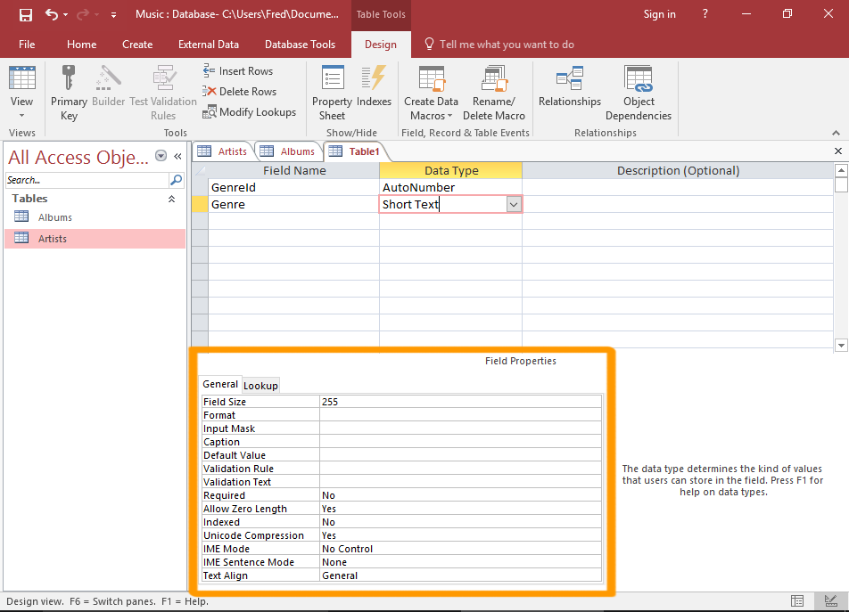Expand the Data Type dropdown for Genre
The image size is (849, 612).
coord(513,205)
